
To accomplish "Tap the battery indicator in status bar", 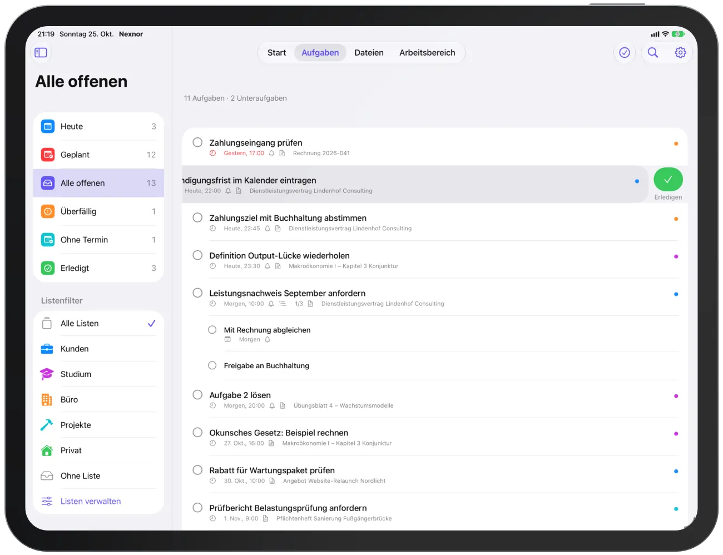I will [678, 34].
